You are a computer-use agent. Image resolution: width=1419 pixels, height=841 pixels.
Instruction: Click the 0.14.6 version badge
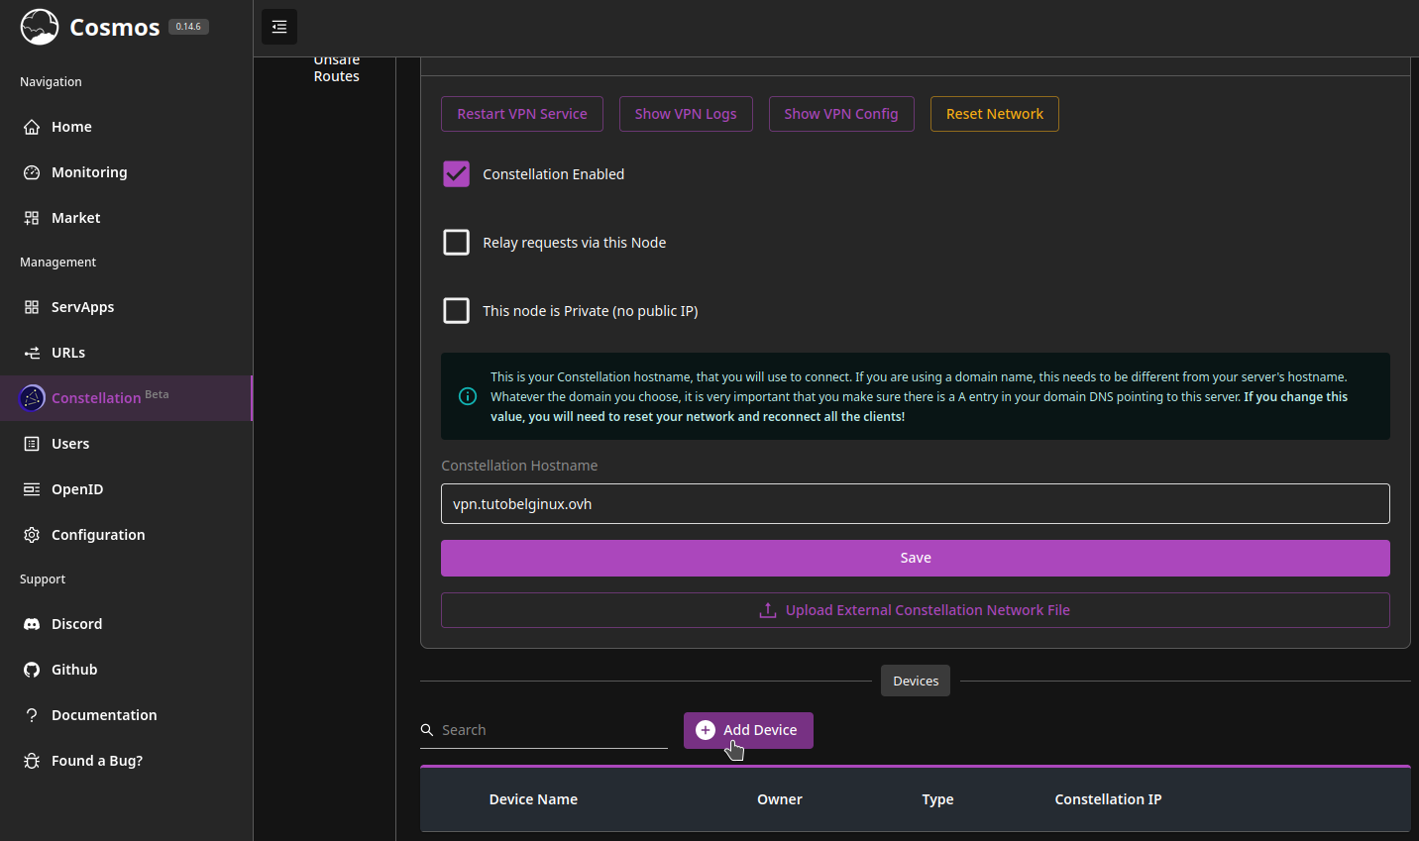(188, 27)
